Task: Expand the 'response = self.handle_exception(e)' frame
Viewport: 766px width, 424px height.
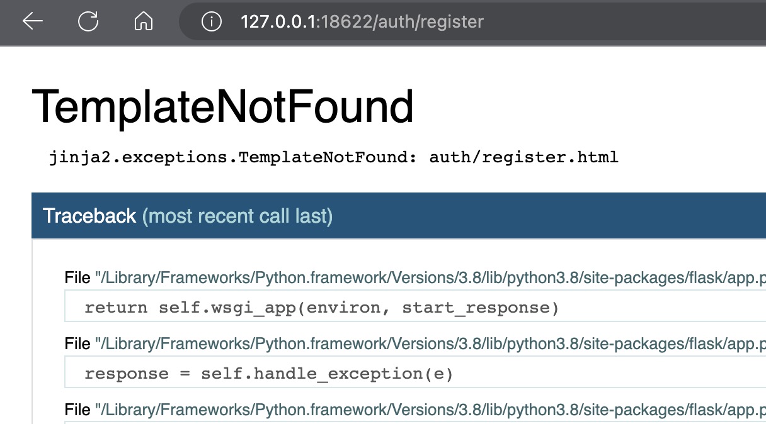Action: tap(415, 374)
